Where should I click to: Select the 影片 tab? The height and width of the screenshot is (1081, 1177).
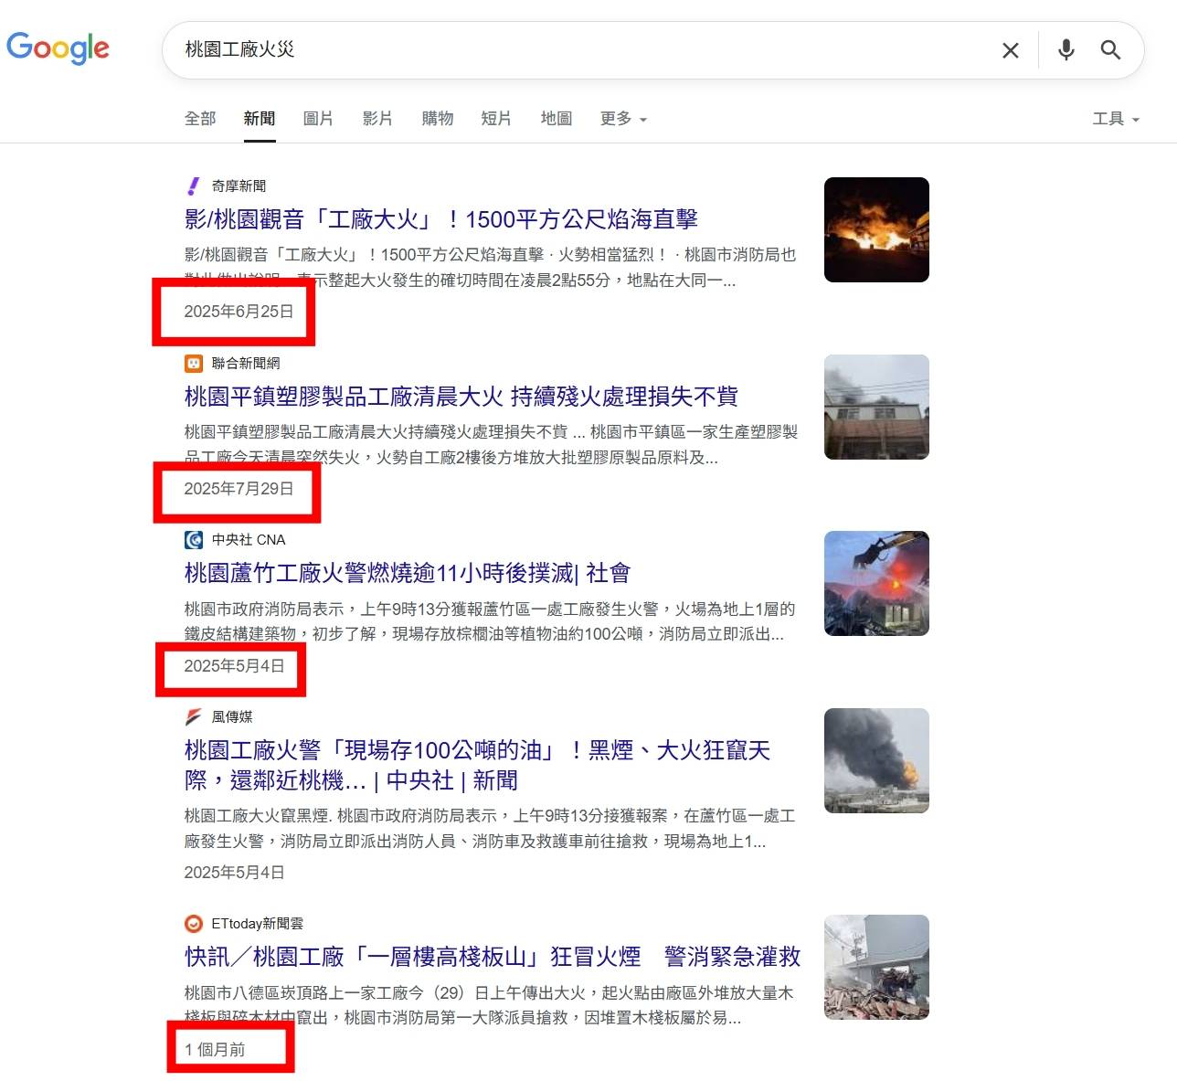click(377, 119)
